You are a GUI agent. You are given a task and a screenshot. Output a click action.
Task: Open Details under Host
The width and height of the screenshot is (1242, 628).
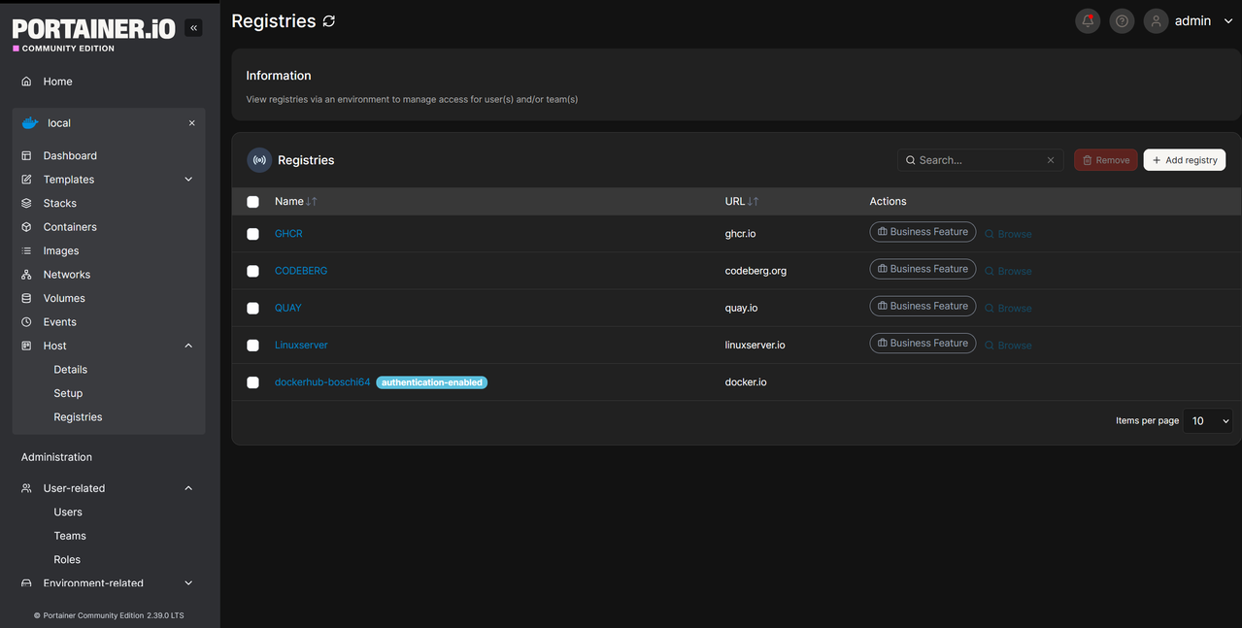70,370
